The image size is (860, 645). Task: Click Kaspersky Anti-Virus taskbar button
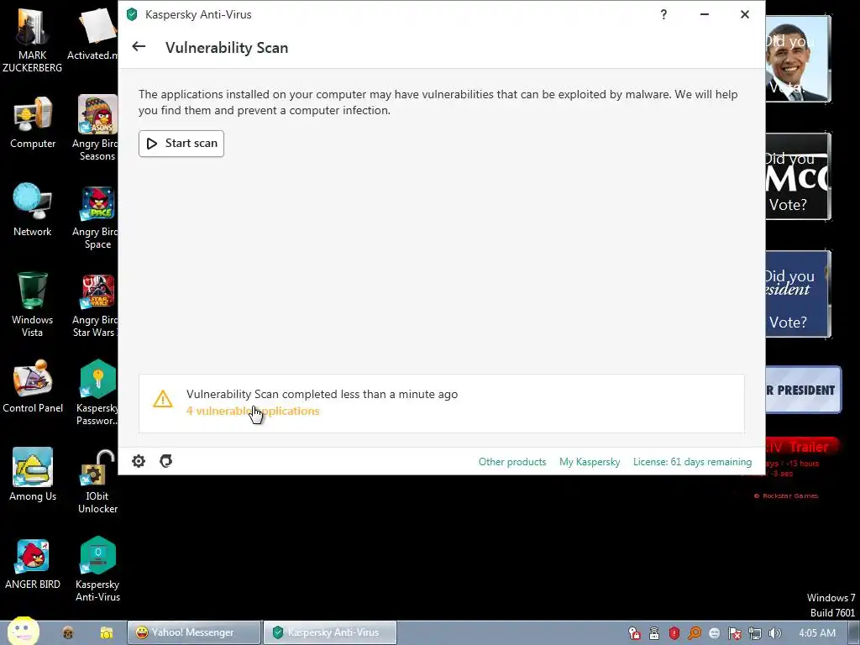coord(329,632)
